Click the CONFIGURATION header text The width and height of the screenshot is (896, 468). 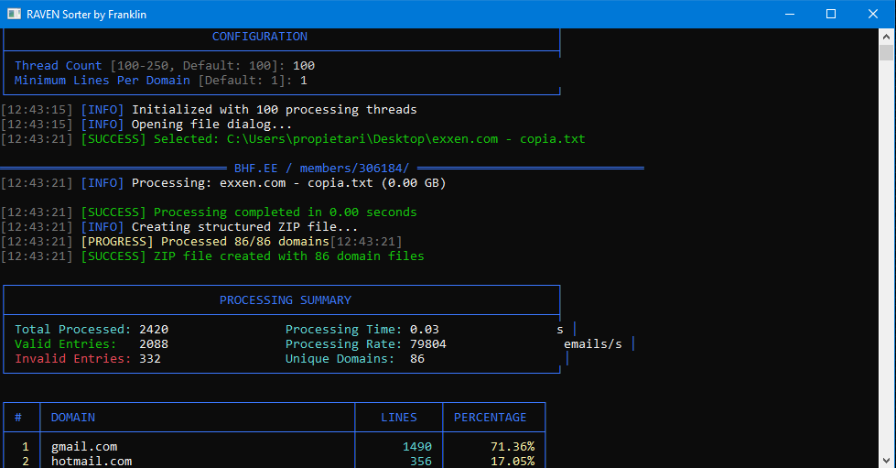[x=259, y=37]
